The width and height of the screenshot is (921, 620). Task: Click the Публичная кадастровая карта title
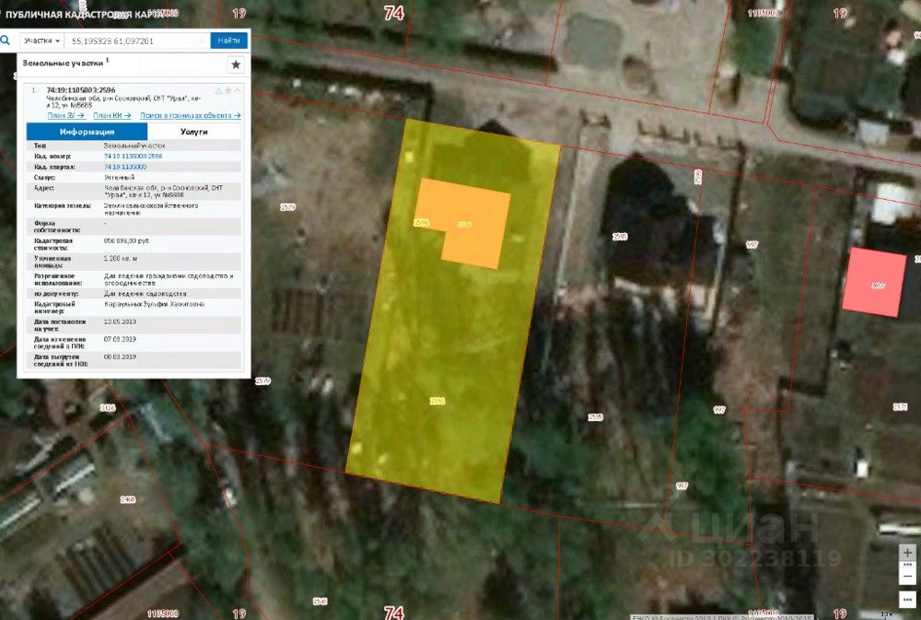pos(84,14)
